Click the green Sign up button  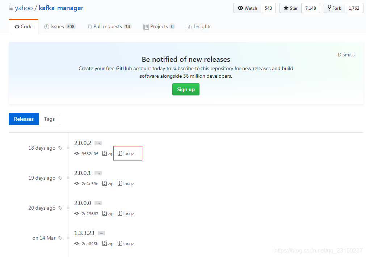(186, 89)
